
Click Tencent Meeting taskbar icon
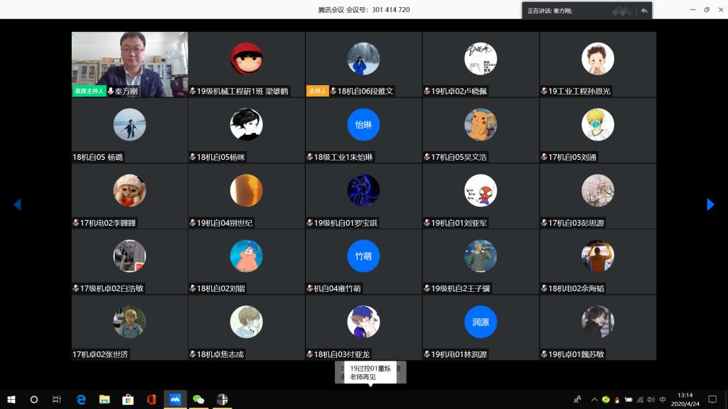coord(175,399)
